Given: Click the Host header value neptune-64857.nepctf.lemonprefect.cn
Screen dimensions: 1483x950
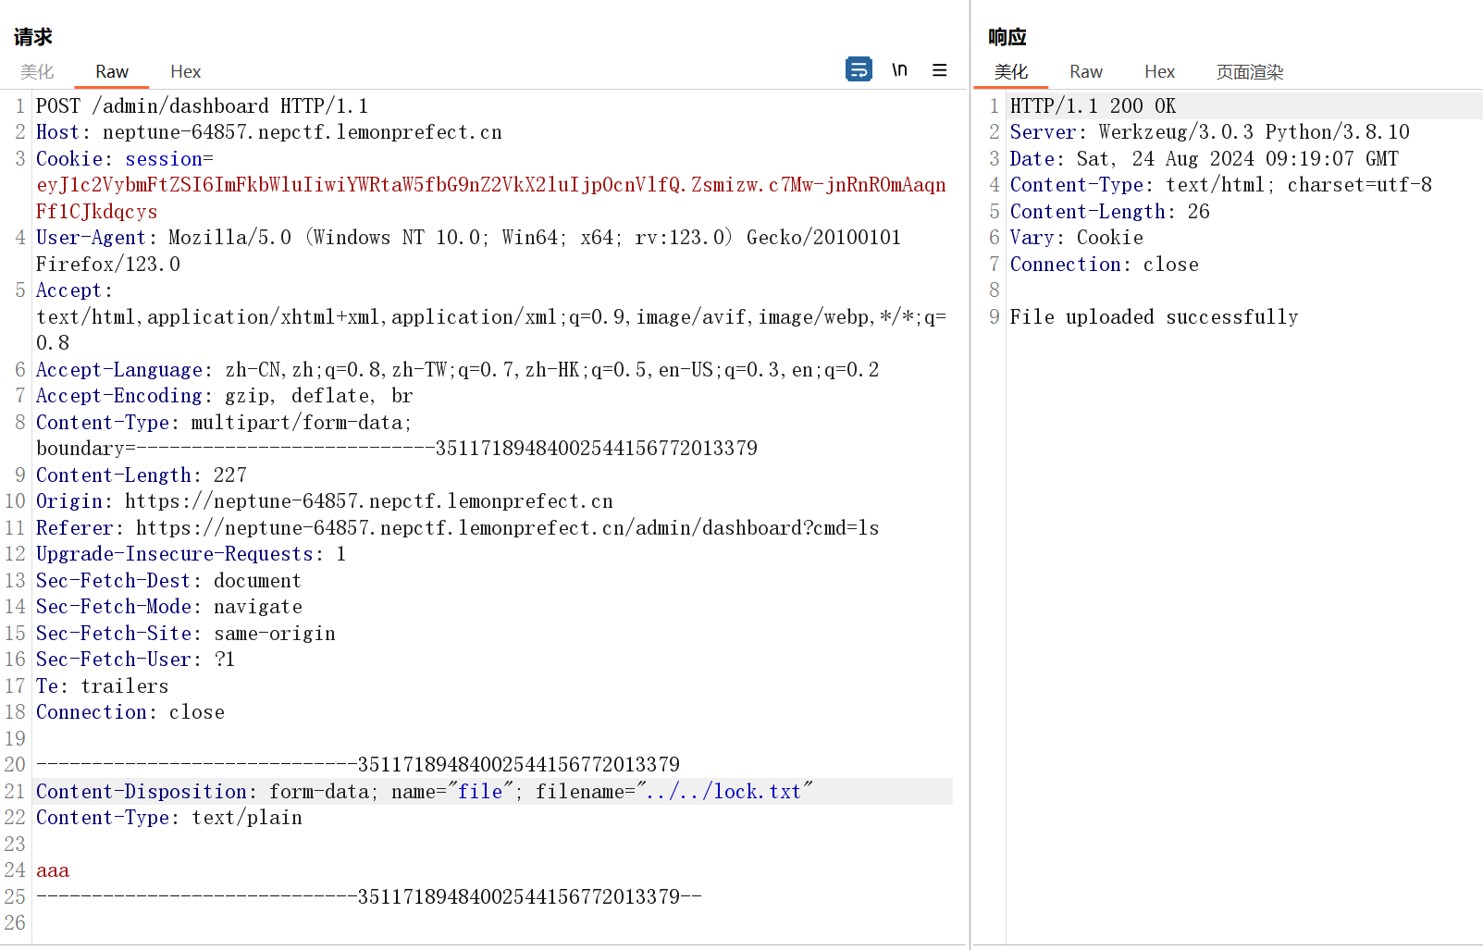Looking at the screenshot, I should 302,132.
